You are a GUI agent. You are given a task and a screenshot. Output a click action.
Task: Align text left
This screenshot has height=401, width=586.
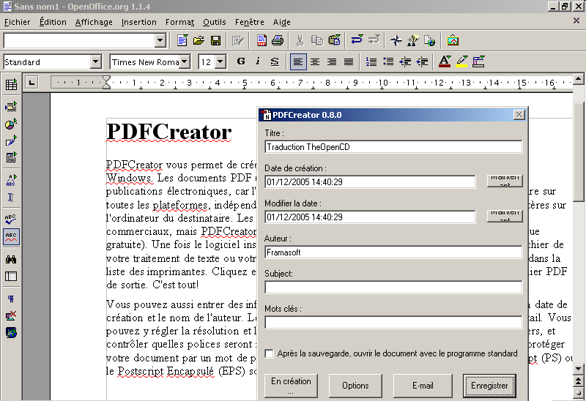298,61
